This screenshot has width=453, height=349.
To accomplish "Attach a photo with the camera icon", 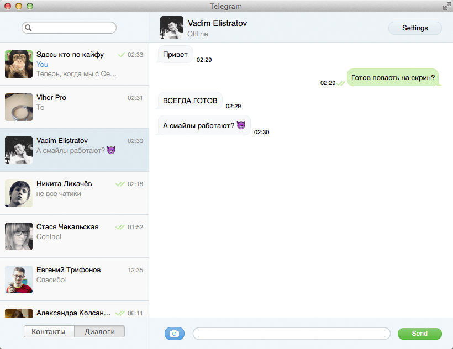I will 175,334.
